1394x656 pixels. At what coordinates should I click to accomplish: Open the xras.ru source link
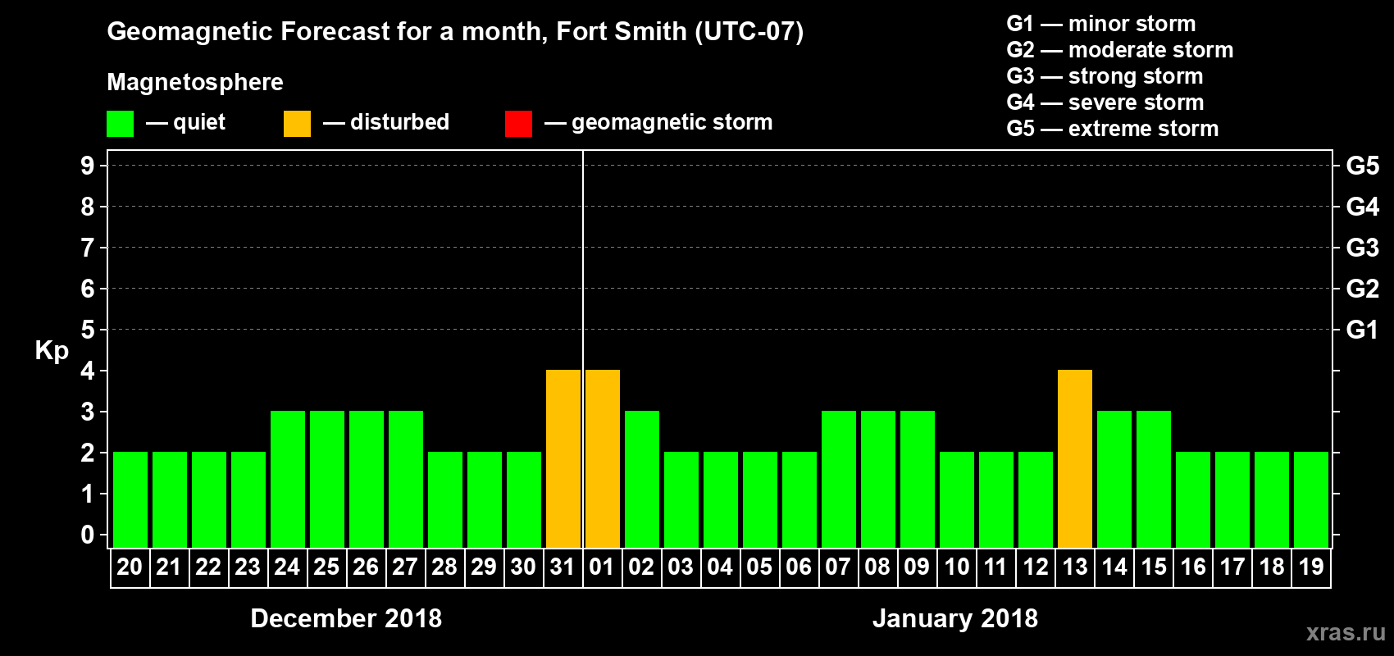tap(1345, 632)
